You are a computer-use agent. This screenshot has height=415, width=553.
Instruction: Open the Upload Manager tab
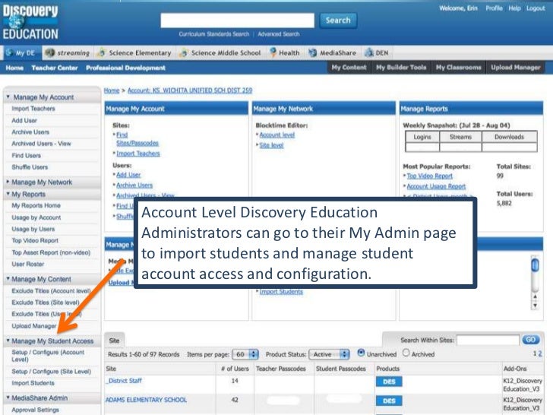tap(515, 68)
